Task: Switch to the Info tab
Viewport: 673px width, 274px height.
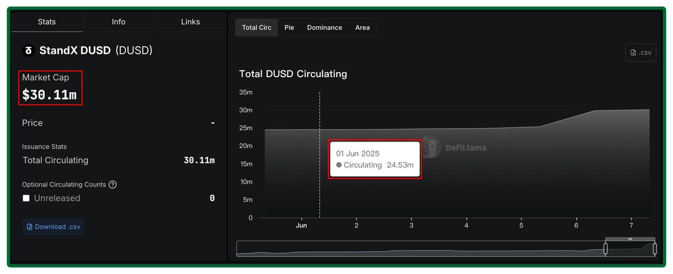Action: [x=118, y=22]
